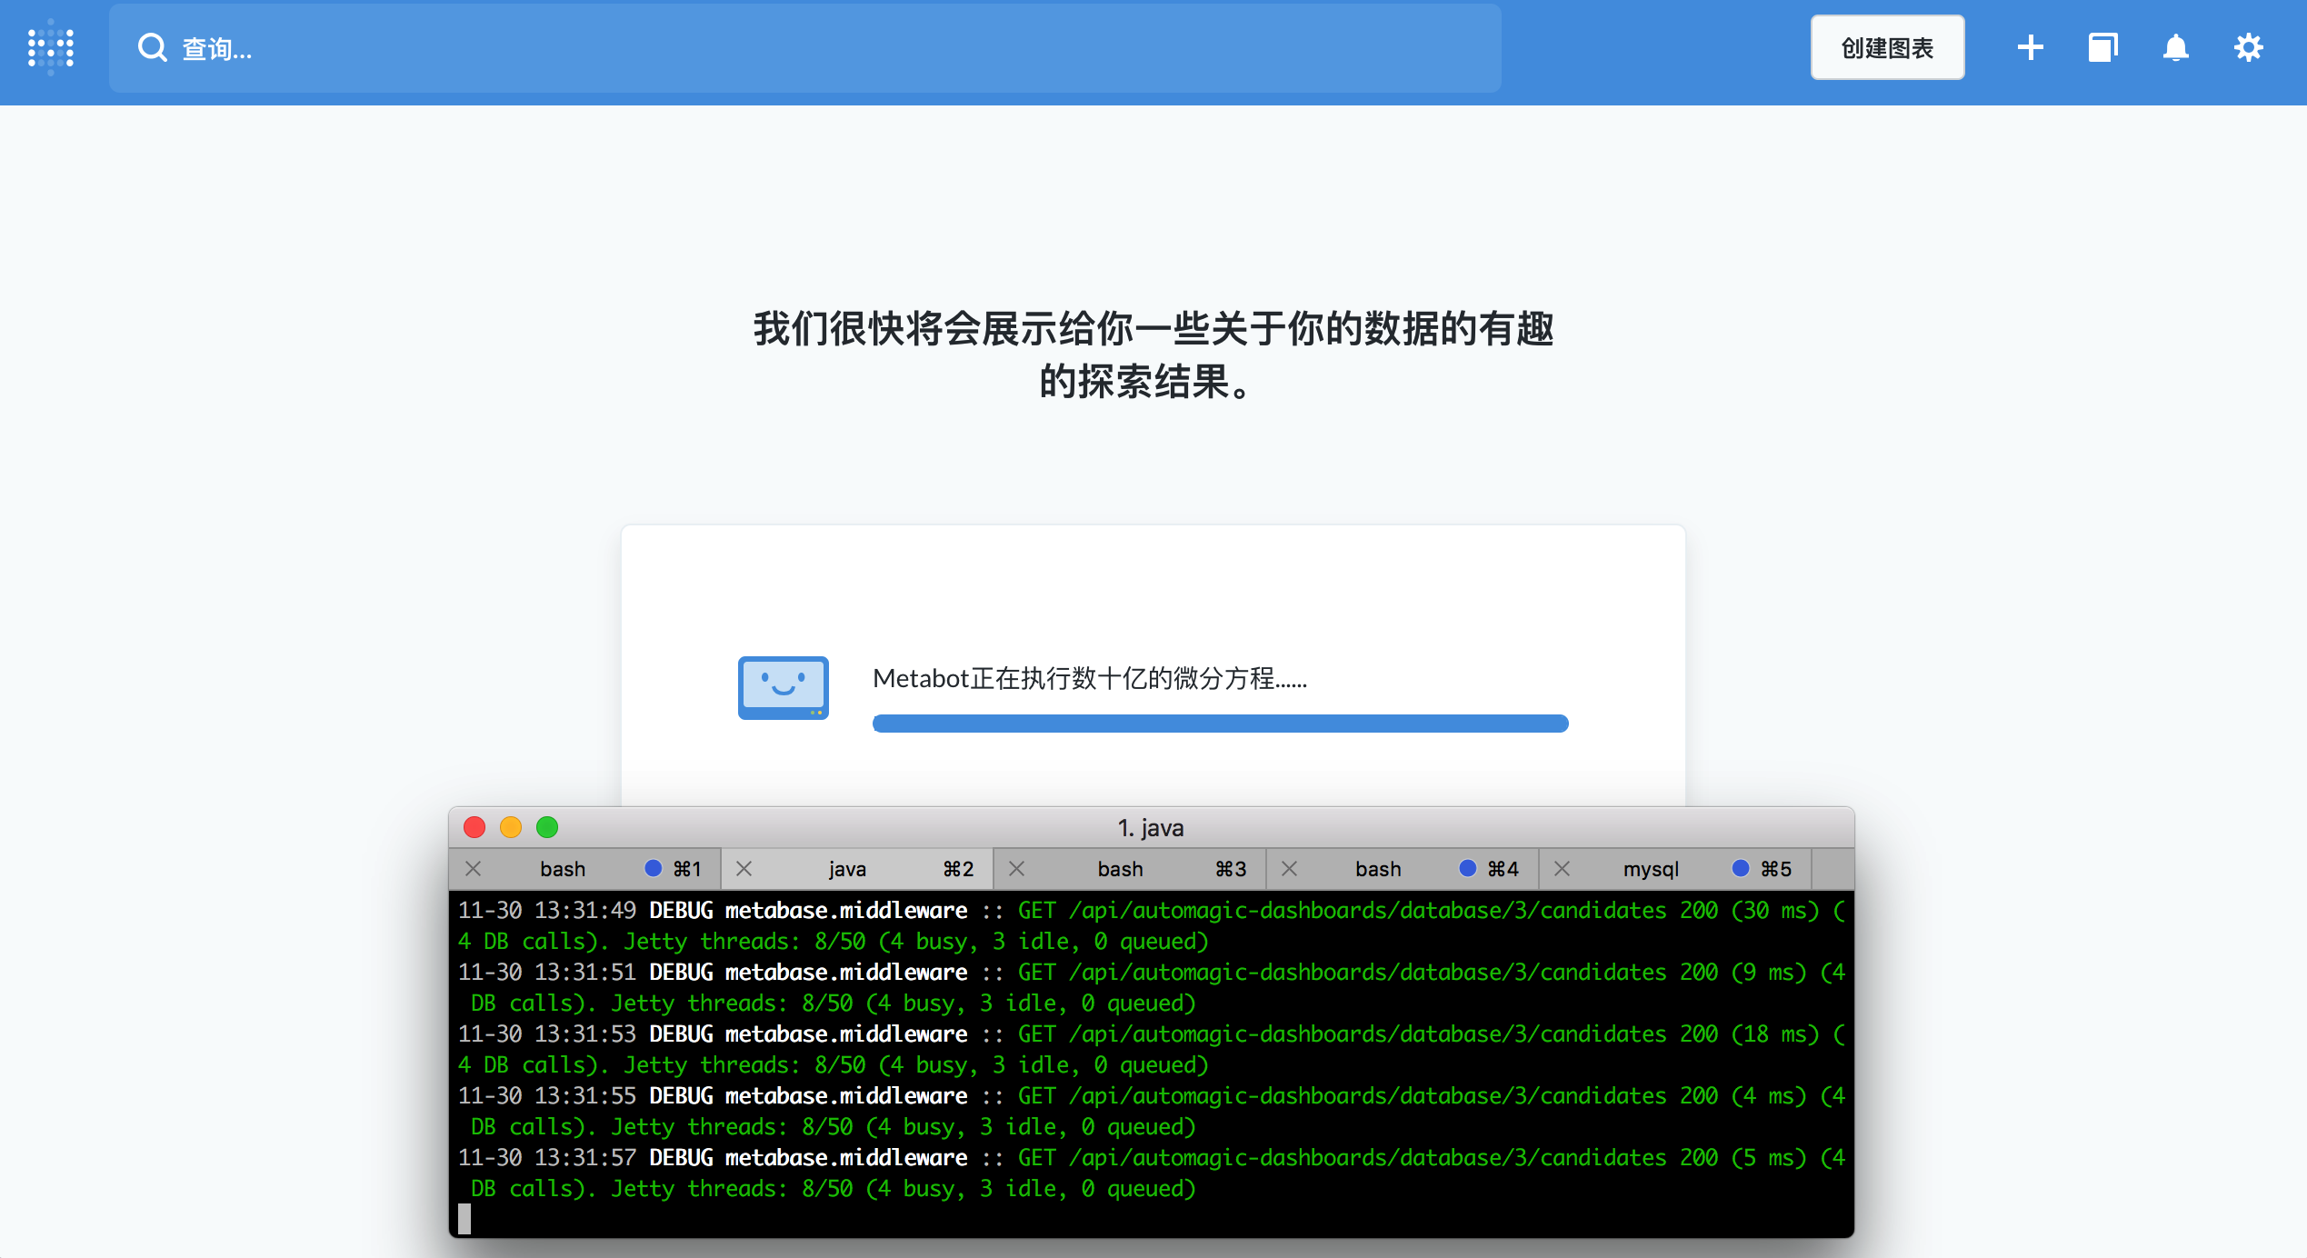Click the yellow minimize terminal button

click(x=511, y=827)
